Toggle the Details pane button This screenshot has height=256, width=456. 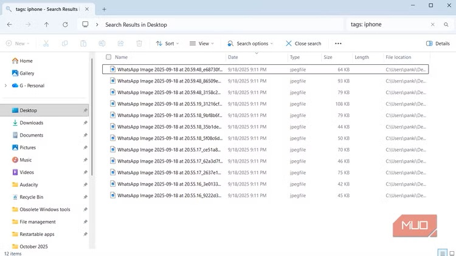[x=438, y=44]
